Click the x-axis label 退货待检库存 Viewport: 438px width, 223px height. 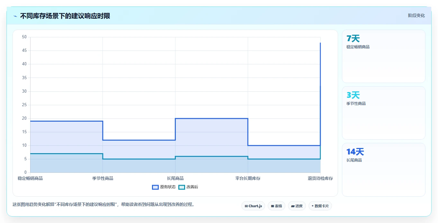pos(320,178)
